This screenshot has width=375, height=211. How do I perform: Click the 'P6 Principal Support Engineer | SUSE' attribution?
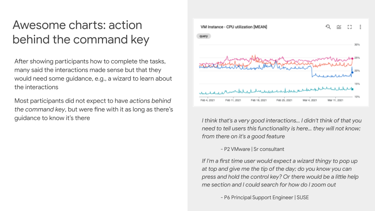[x=264, y=197]
